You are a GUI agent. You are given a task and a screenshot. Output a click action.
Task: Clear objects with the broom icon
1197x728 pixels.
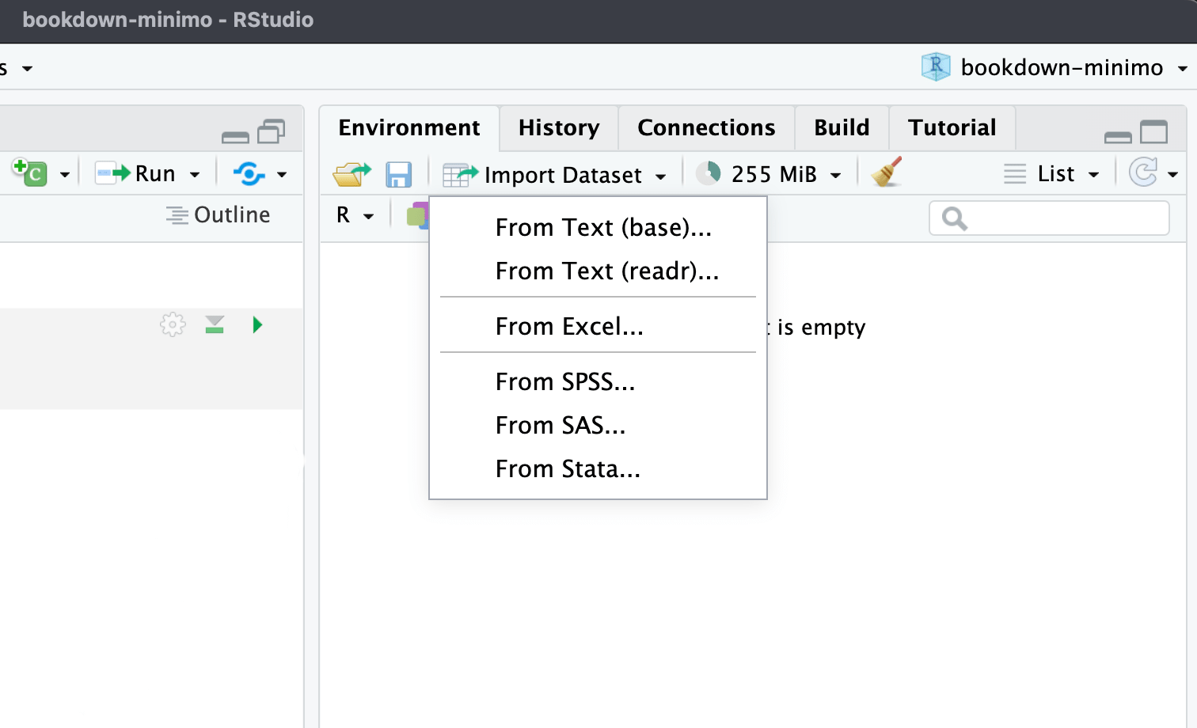[x=887, y=173]
